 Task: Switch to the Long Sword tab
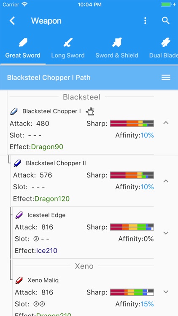pos(68,56)
